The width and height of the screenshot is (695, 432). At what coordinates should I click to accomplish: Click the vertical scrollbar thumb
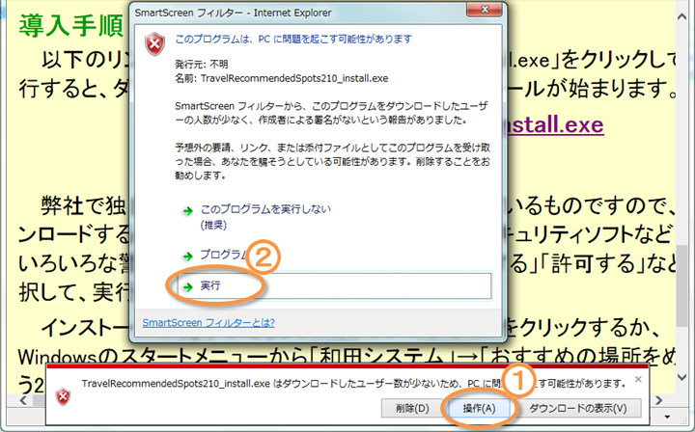(682, 284)
